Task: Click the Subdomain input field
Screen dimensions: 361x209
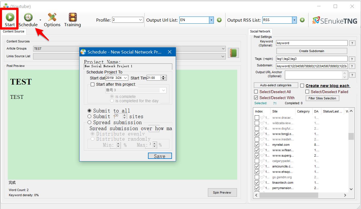Action: pos(312,66)
